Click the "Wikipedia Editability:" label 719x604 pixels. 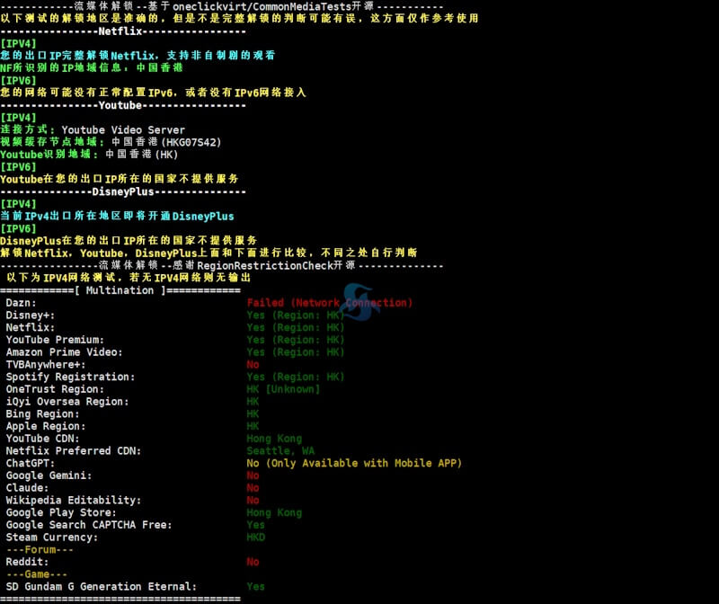74,501
